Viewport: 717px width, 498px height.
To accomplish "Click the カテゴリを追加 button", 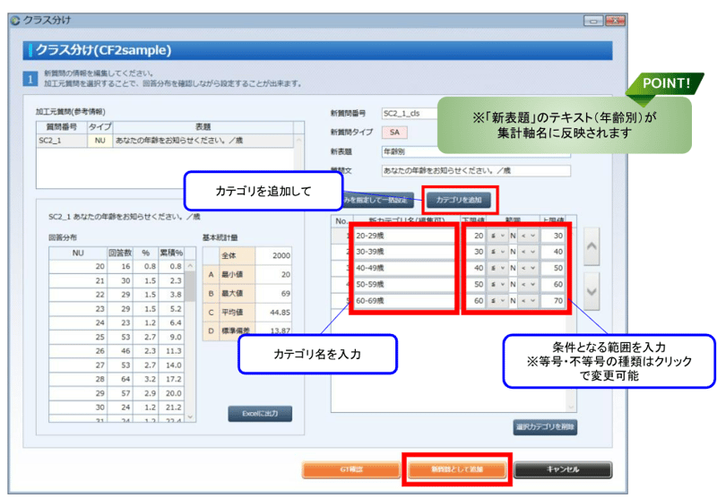I will point(459,200).
